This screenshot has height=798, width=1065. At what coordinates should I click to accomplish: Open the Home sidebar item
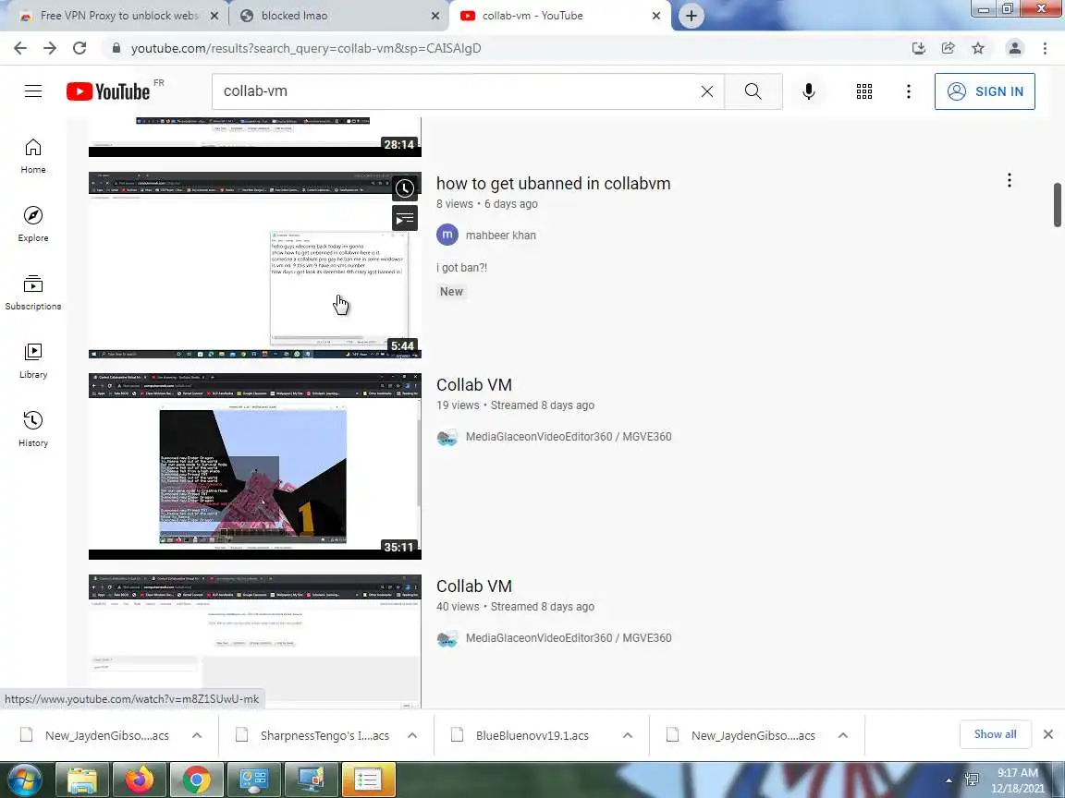(33, 156)
